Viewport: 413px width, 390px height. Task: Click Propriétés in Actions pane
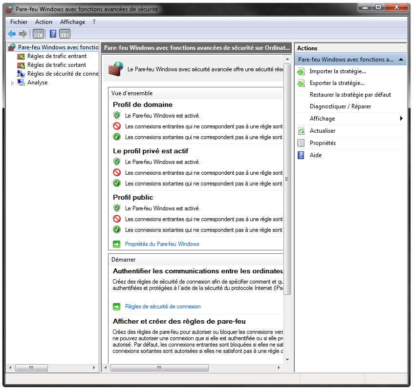tap(323, 143)
